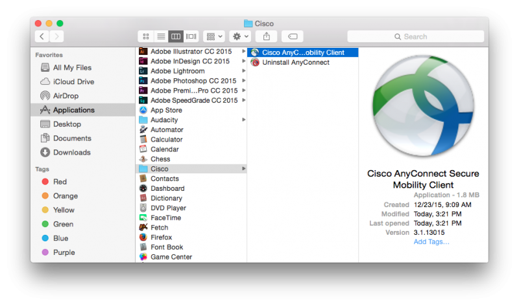Expand Adobe Lightroom folder arrow
The height and width of the screenshot is (306, 519).
click(244, 71)
